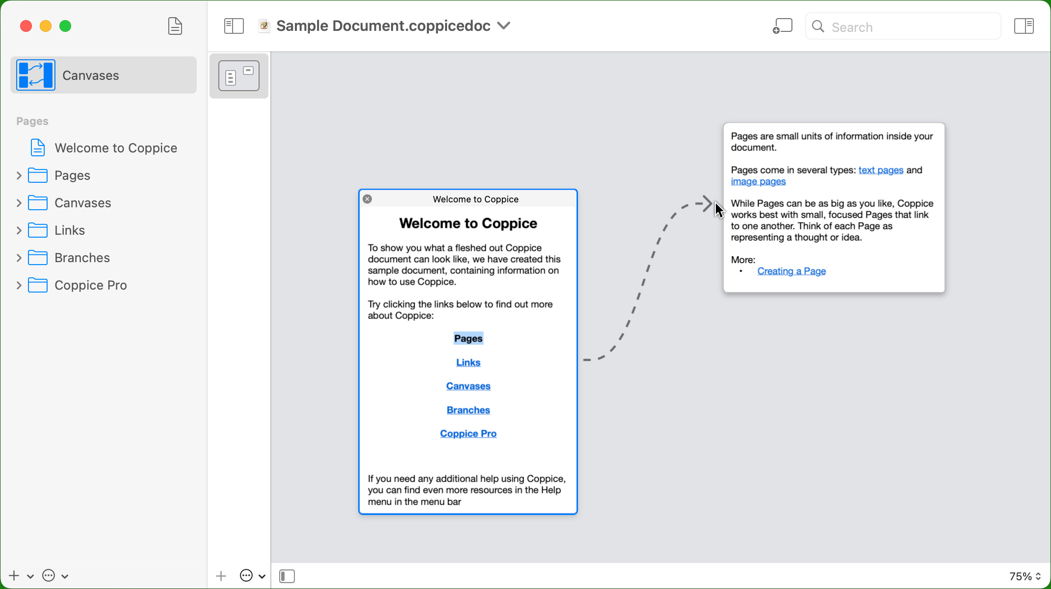This screenshot has height=589, width=1051.
Task: Toggle the canvas list panel at bottom
Action: click(x=287, y=576)
